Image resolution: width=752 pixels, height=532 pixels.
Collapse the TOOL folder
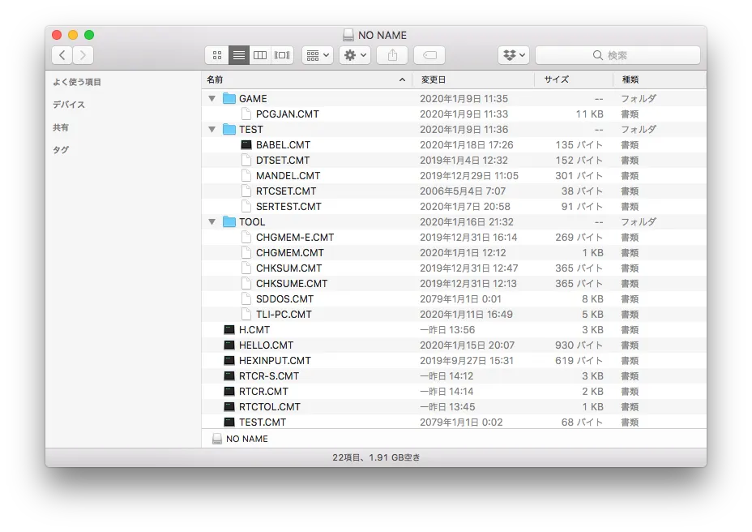[212, 222]
